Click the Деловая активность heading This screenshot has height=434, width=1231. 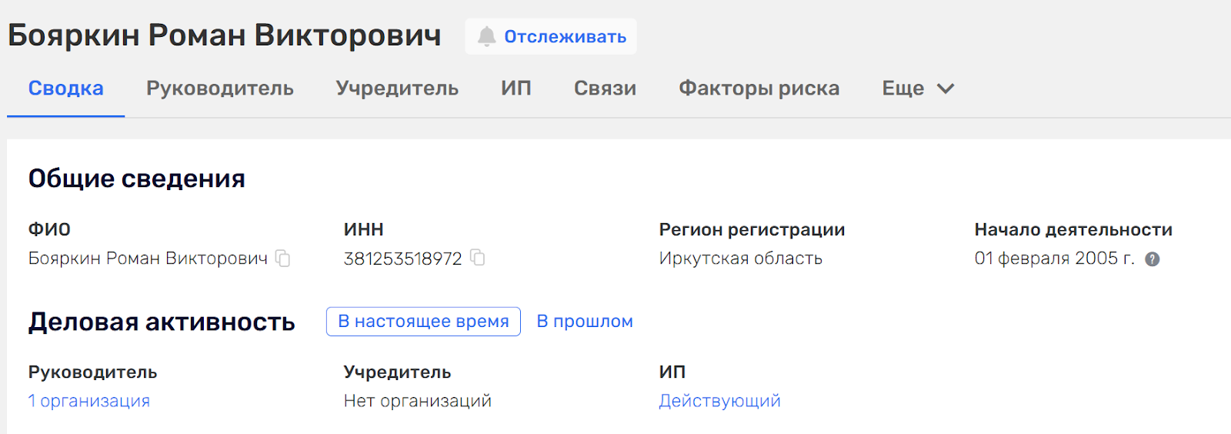pos(162,322)
